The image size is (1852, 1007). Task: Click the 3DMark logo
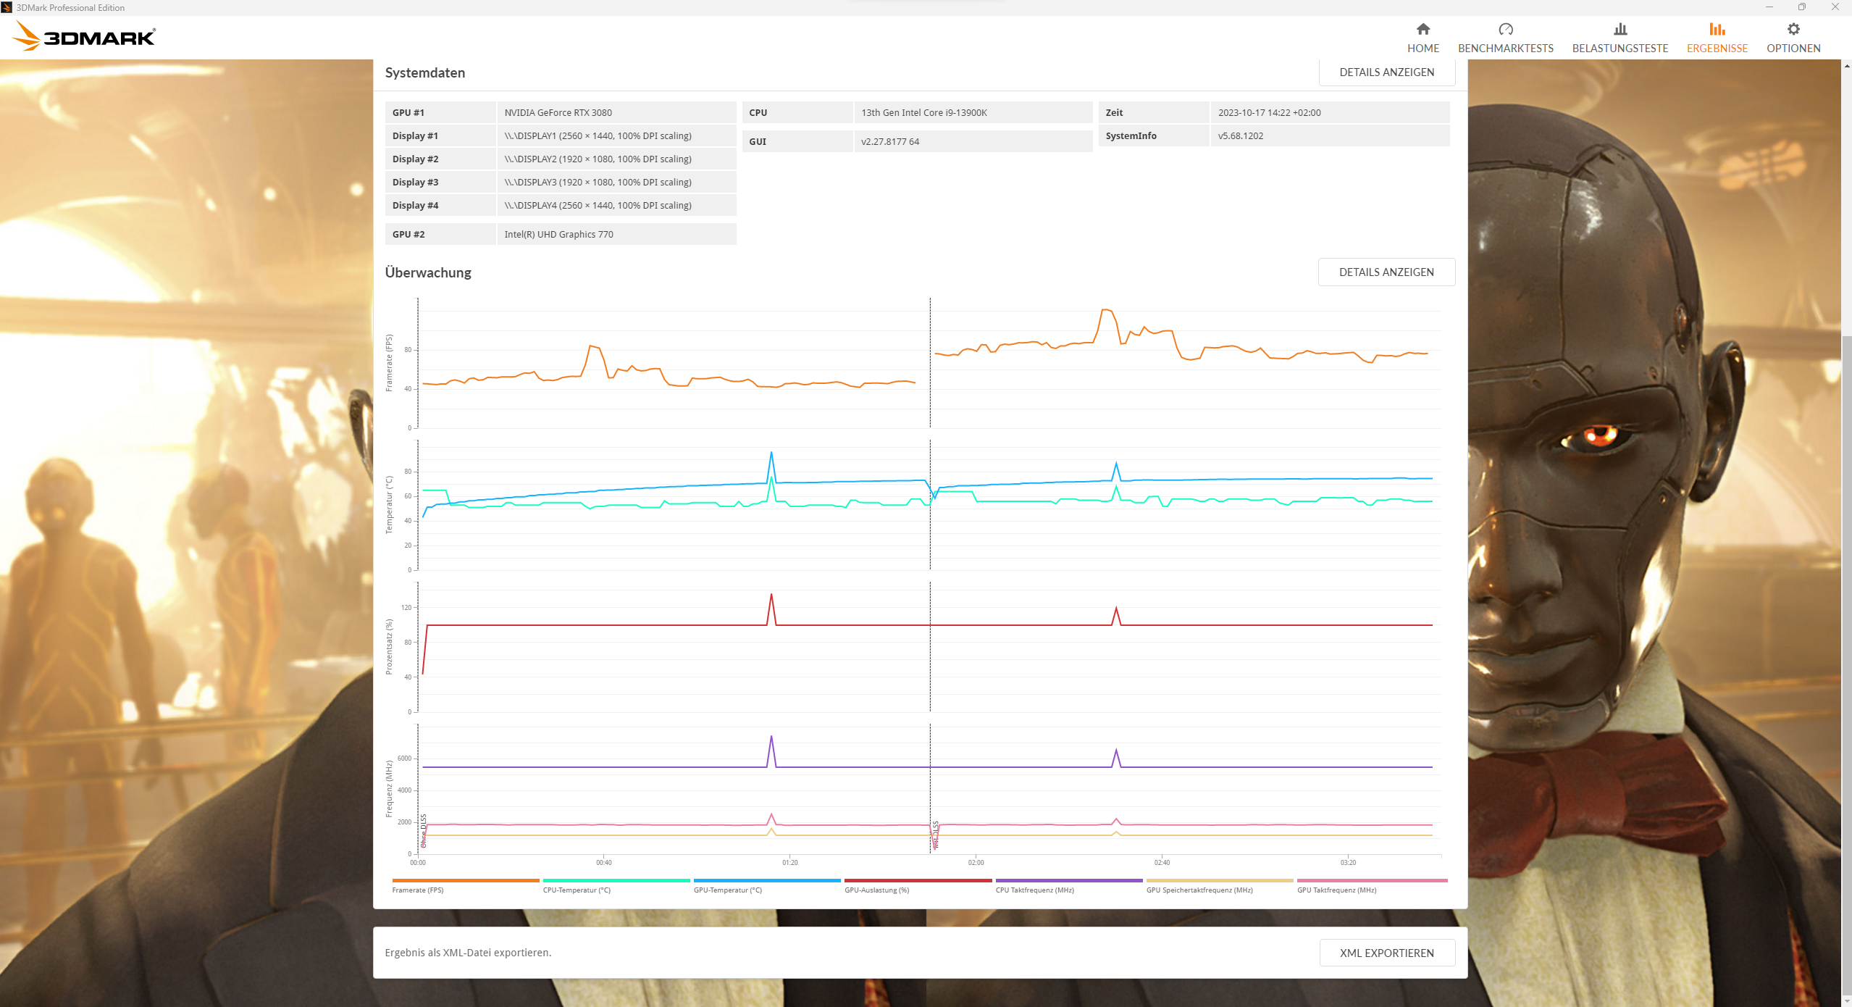[85, 36]
